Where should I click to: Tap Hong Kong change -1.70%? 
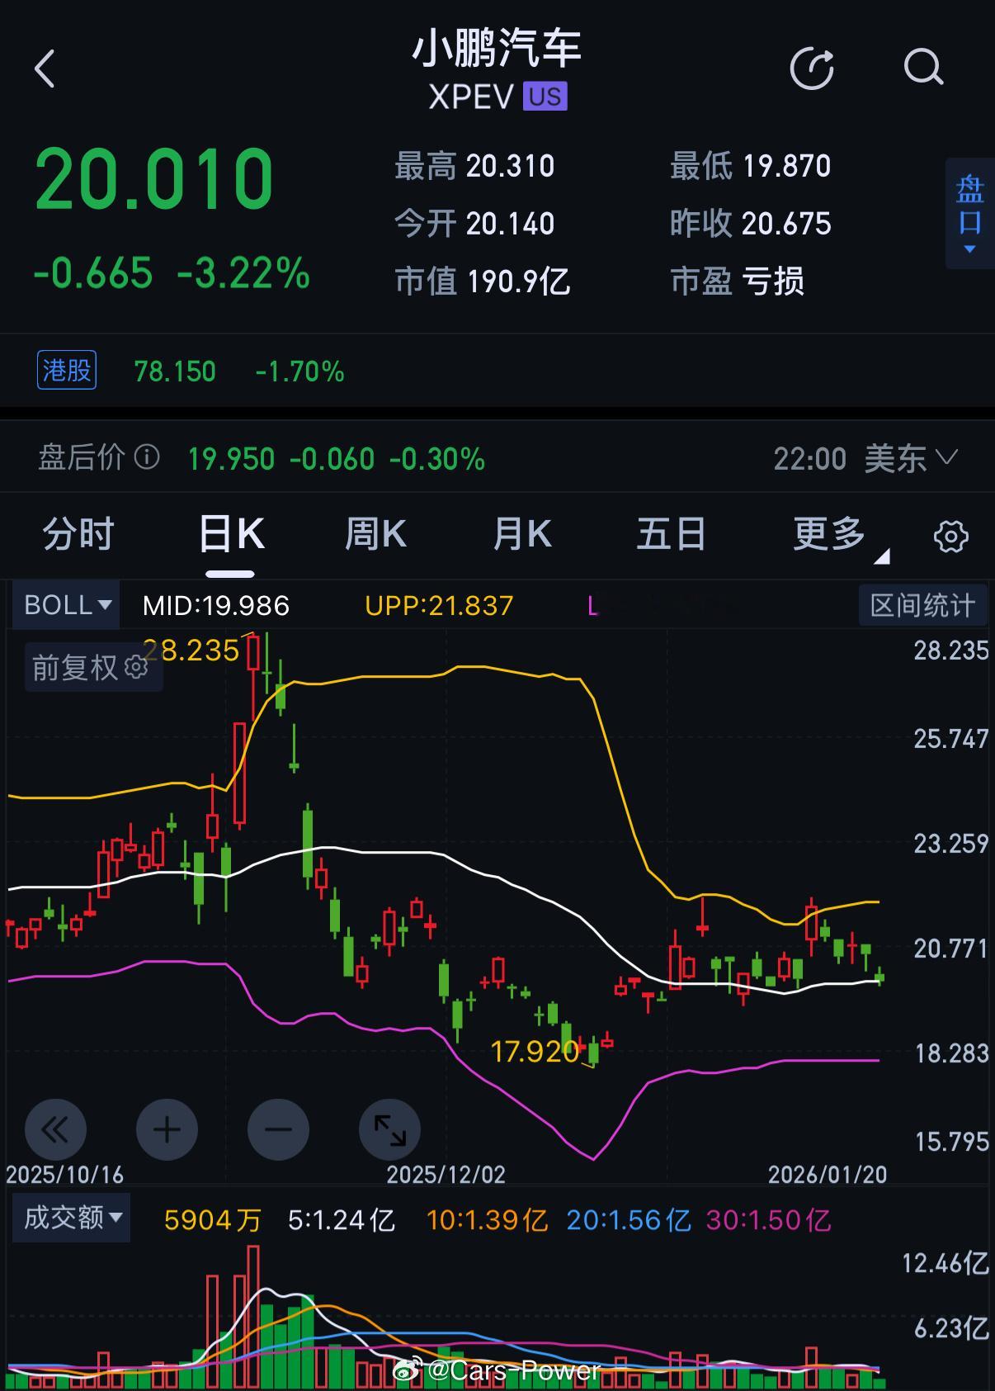(x=299, y=371)
